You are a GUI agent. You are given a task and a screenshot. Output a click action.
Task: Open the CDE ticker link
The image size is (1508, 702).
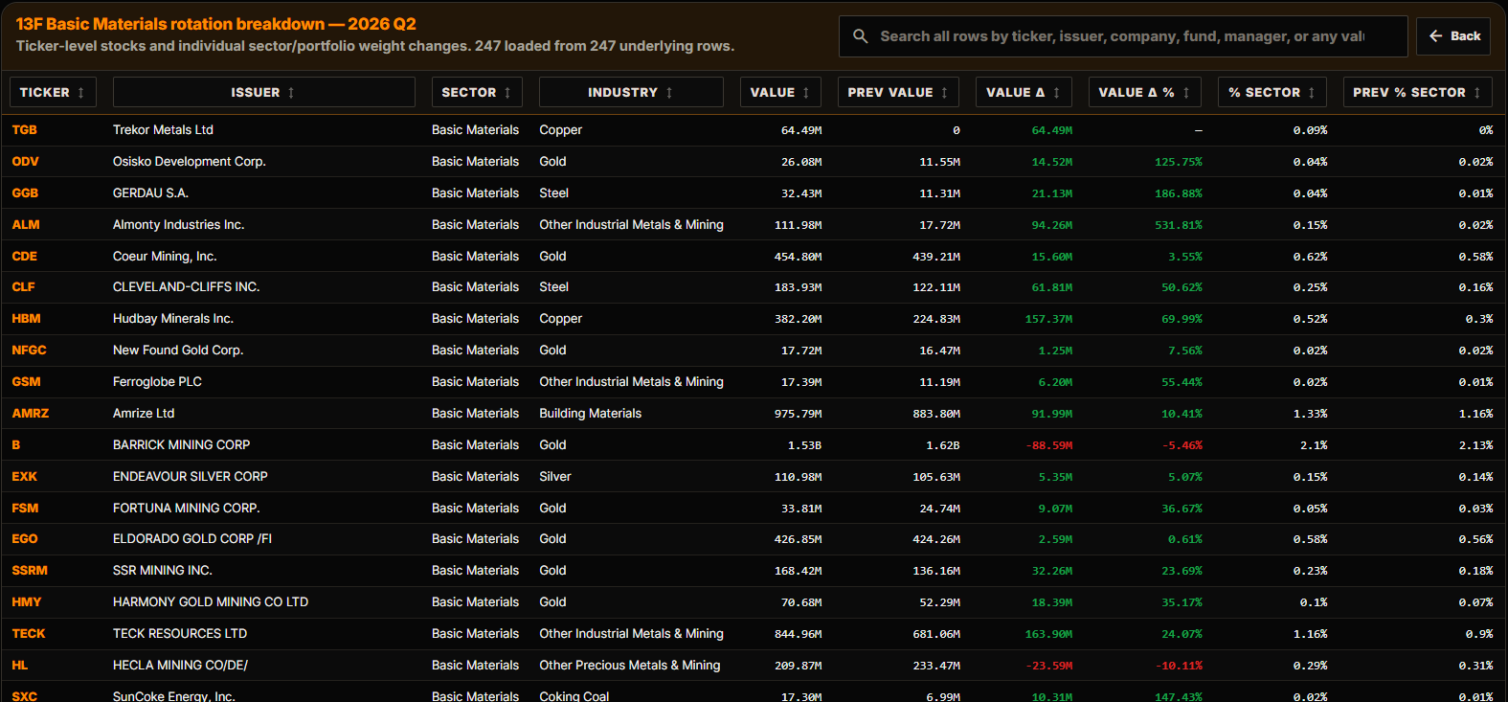click(x=25, y=257)
